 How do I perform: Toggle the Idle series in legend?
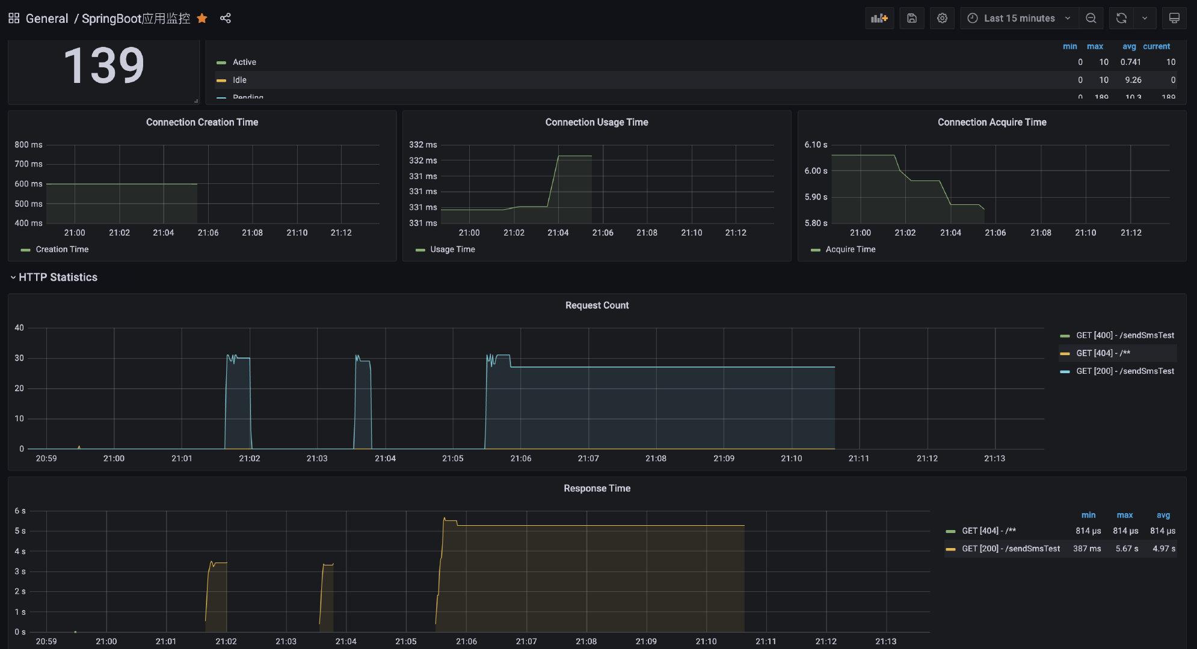[x=239, y=80]
